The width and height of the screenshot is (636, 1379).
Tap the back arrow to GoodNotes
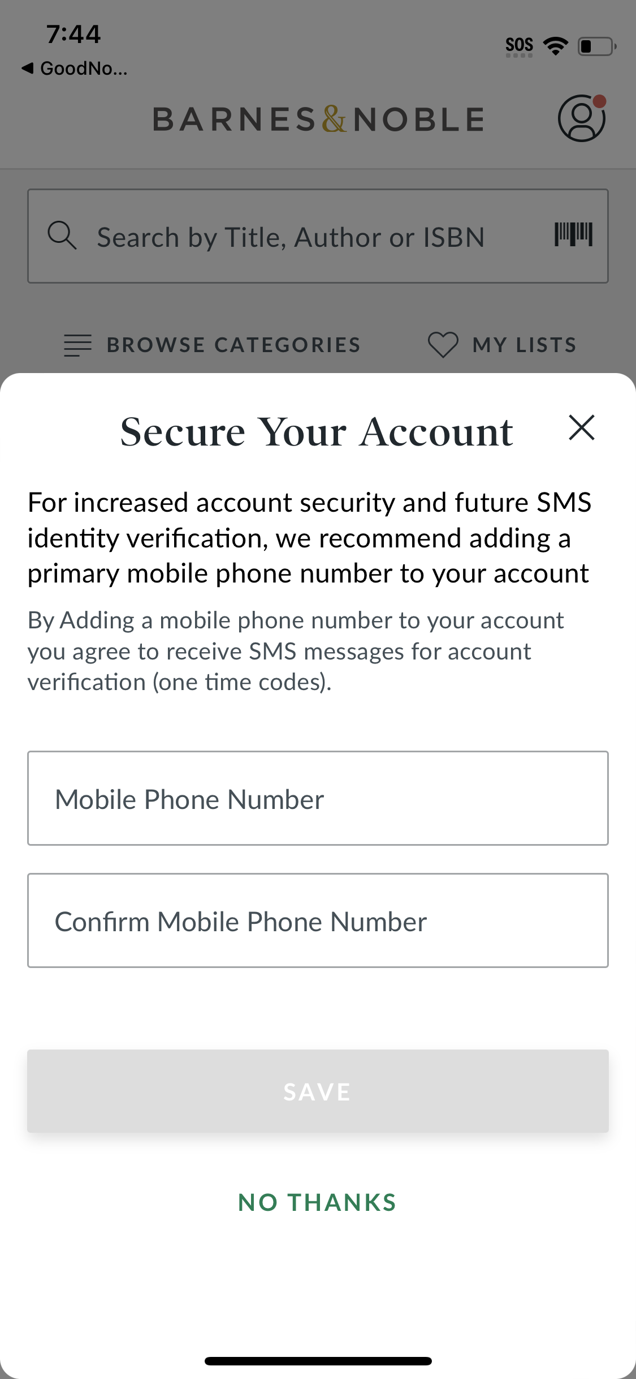(x=27, y=68)
